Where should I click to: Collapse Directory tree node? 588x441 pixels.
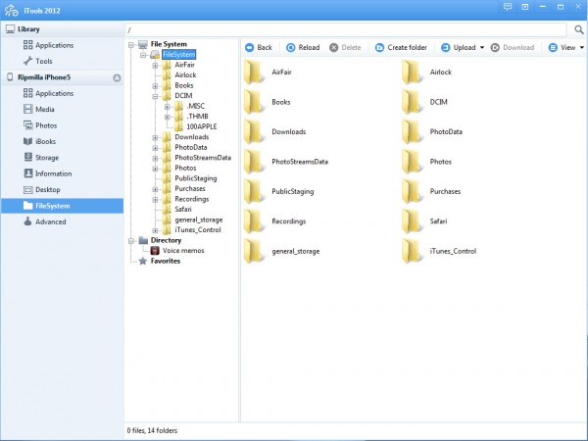pos(131,241)
